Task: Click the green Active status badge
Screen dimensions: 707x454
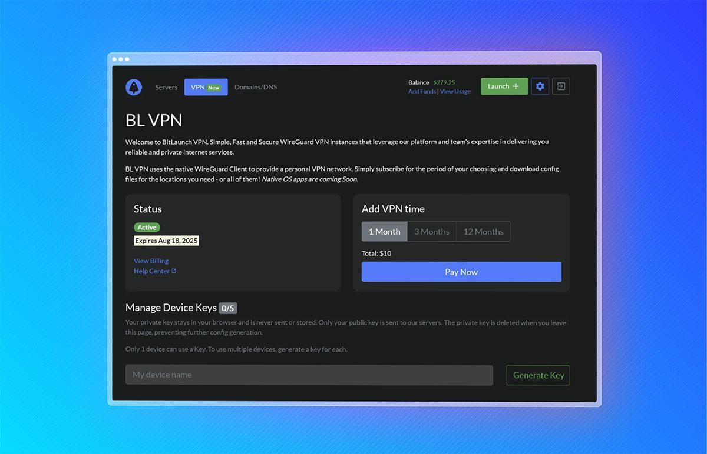Action: point(147,227)
